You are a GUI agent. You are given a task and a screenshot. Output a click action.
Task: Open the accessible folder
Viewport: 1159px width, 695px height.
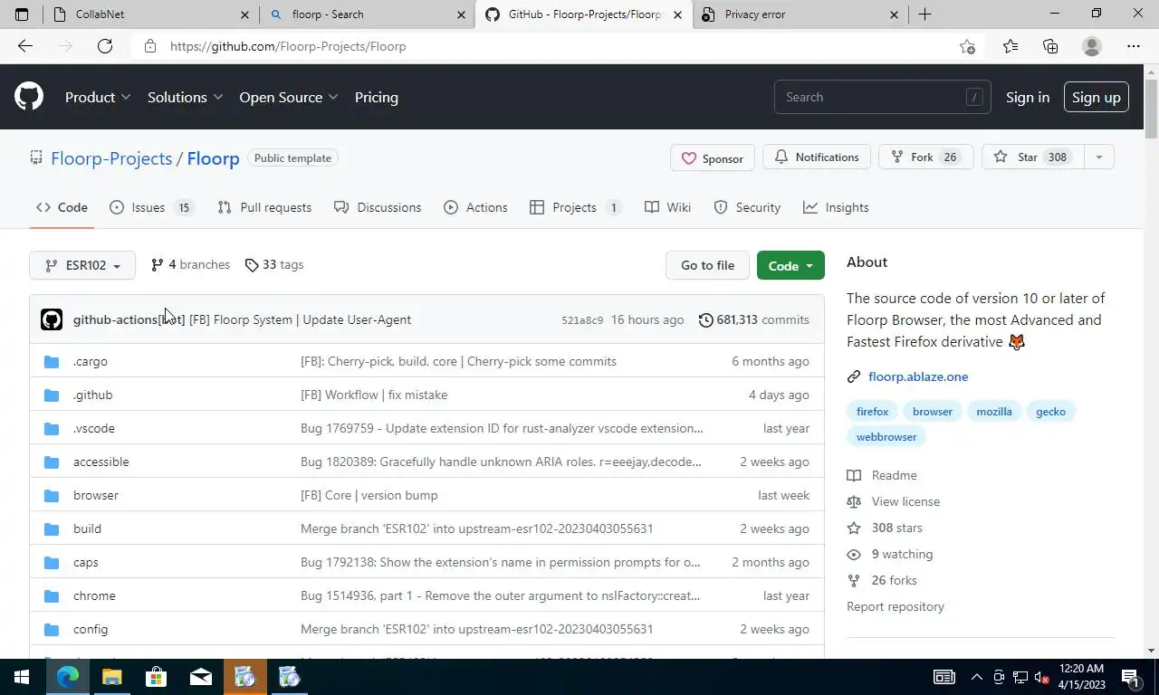point(101,462)
